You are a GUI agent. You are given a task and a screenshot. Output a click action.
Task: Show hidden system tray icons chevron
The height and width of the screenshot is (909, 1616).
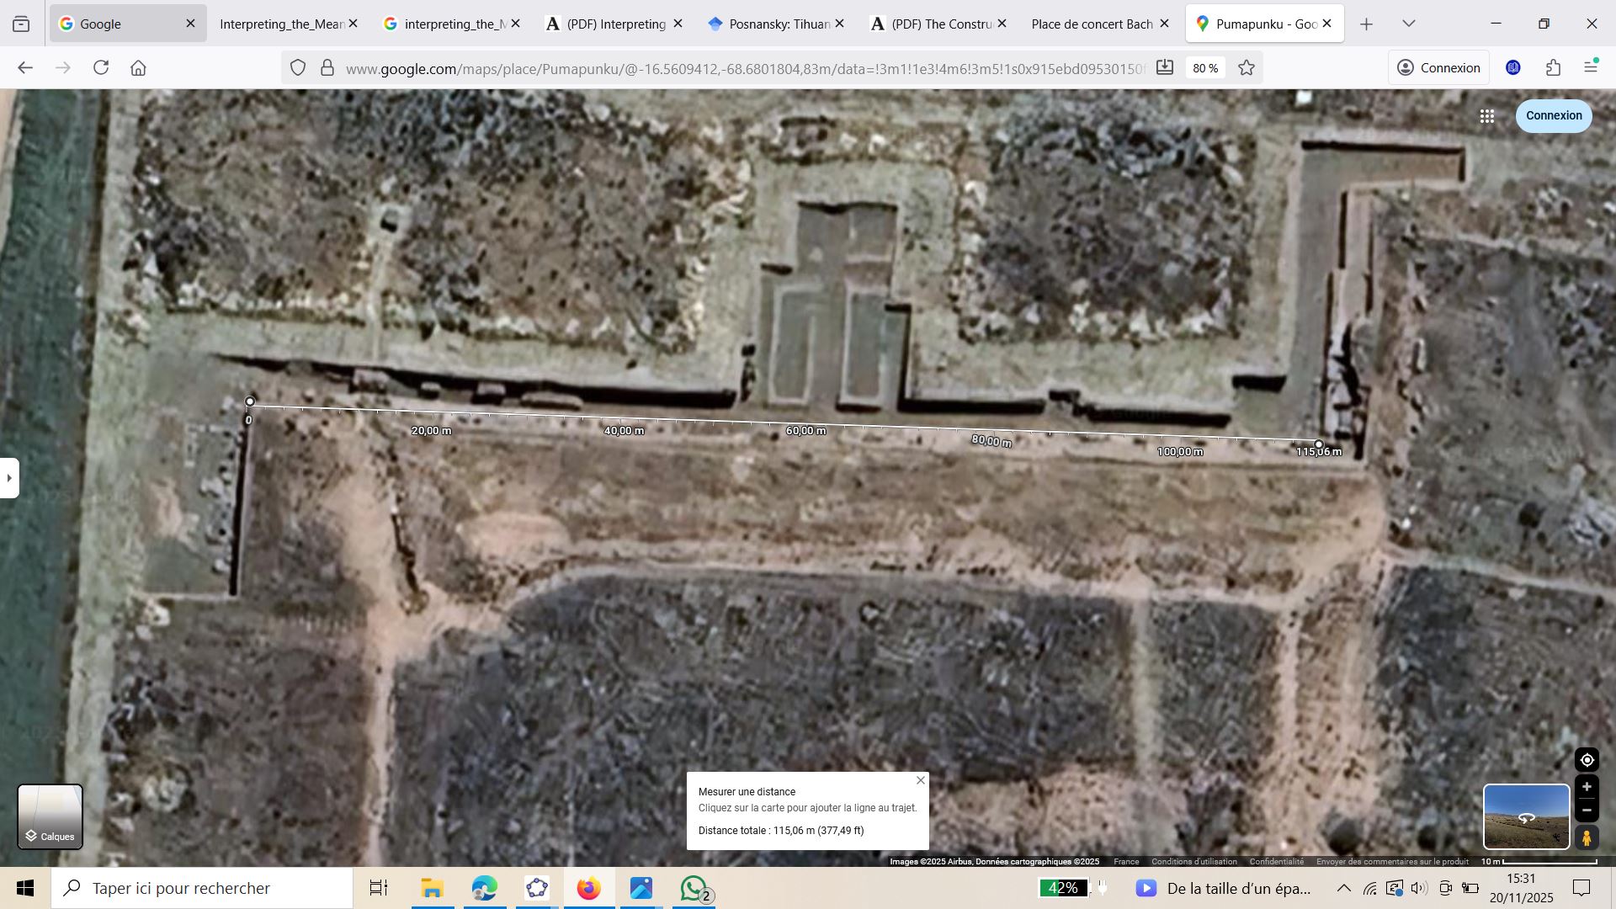coord(1344,888)
